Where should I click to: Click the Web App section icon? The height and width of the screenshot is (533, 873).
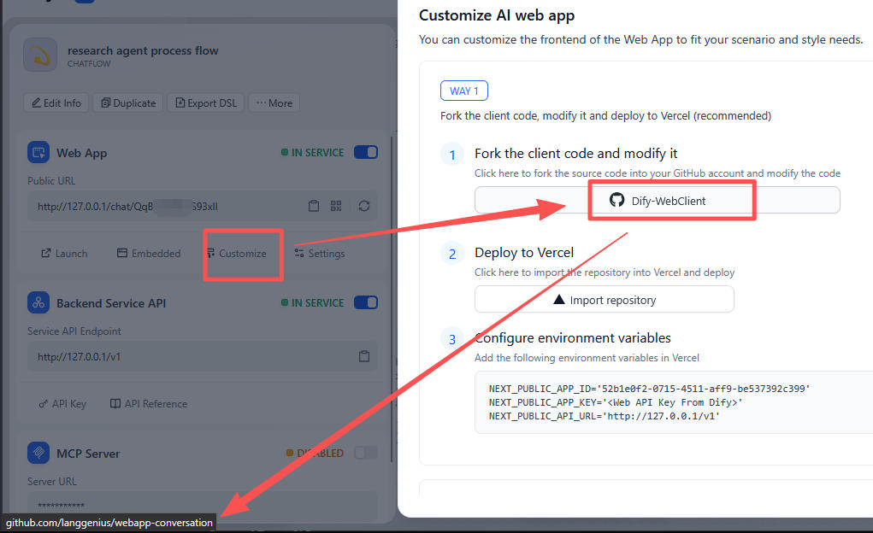(x=38, y=152)
